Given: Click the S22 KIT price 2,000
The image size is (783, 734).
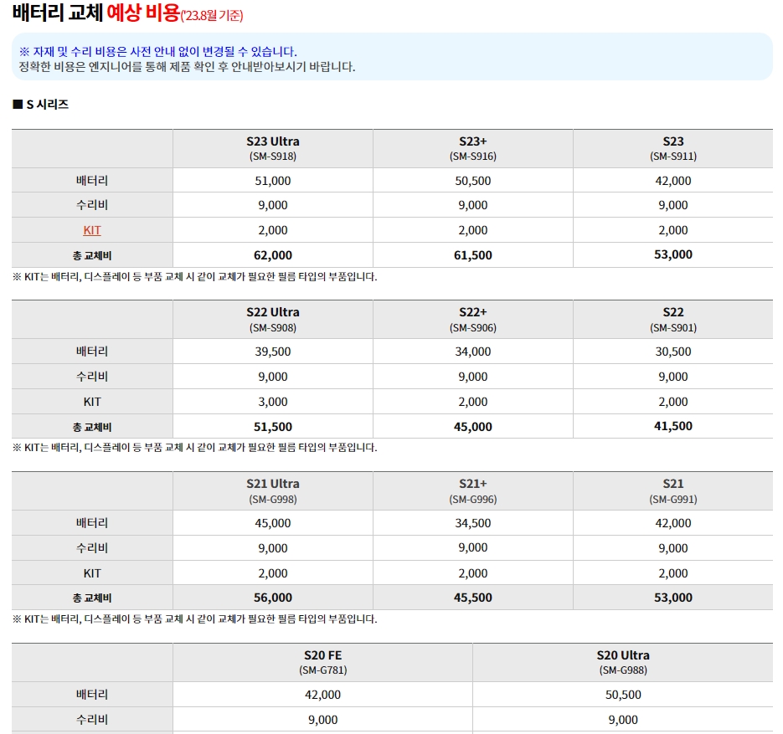Looking at the screenshot, I should [x=673, y=401].
